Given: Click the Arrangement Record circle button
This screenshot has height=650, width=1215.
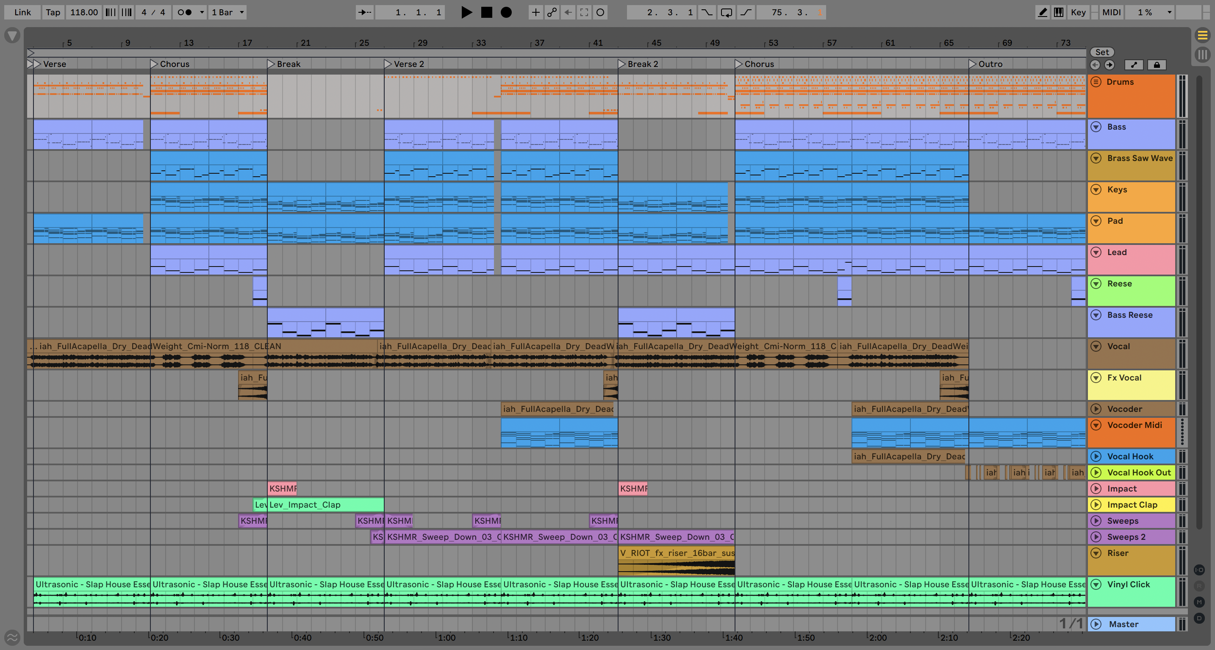Looking at the screenshot, I should point(506,12).
